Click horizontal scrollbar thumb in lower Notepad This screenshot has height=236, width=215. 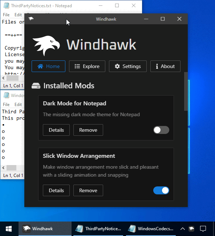[12, 168]
